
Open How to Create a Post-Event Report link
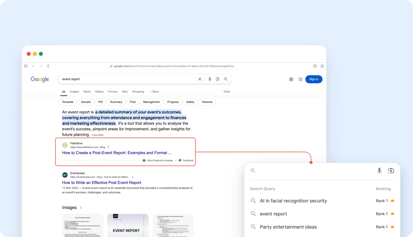click(117, 153)
